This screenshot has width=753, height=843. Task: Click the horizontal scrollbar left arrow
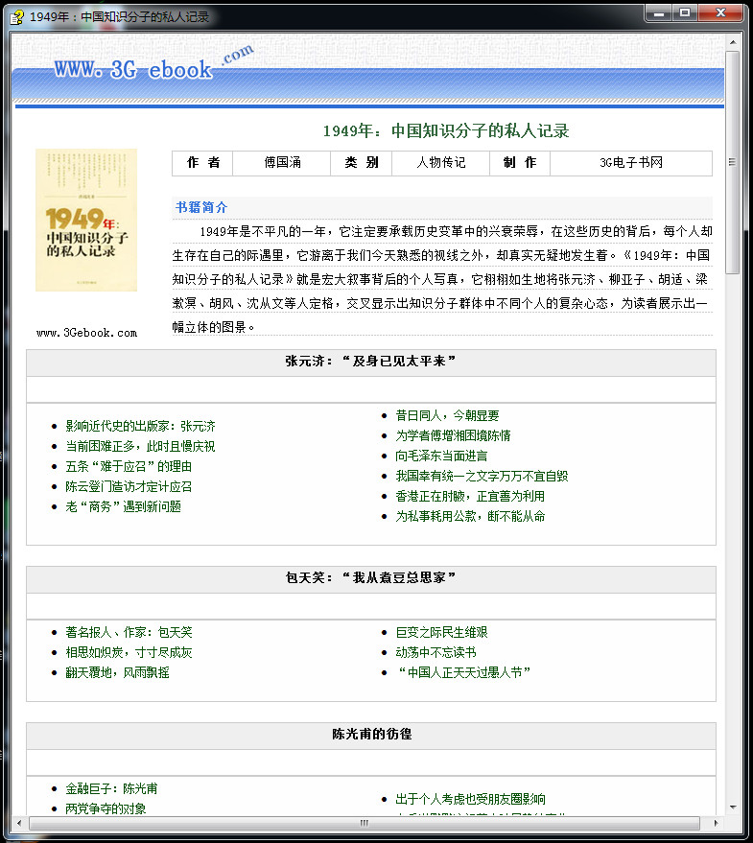coord(19,823)
